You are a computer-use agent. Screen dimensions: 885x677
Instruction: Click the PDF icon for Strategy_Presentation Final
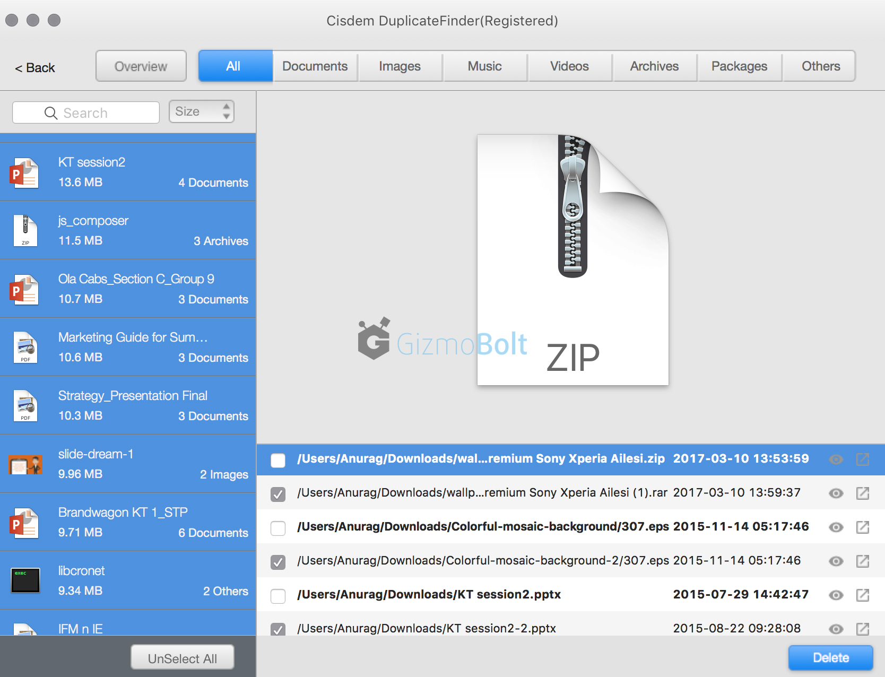coord(25,406)
